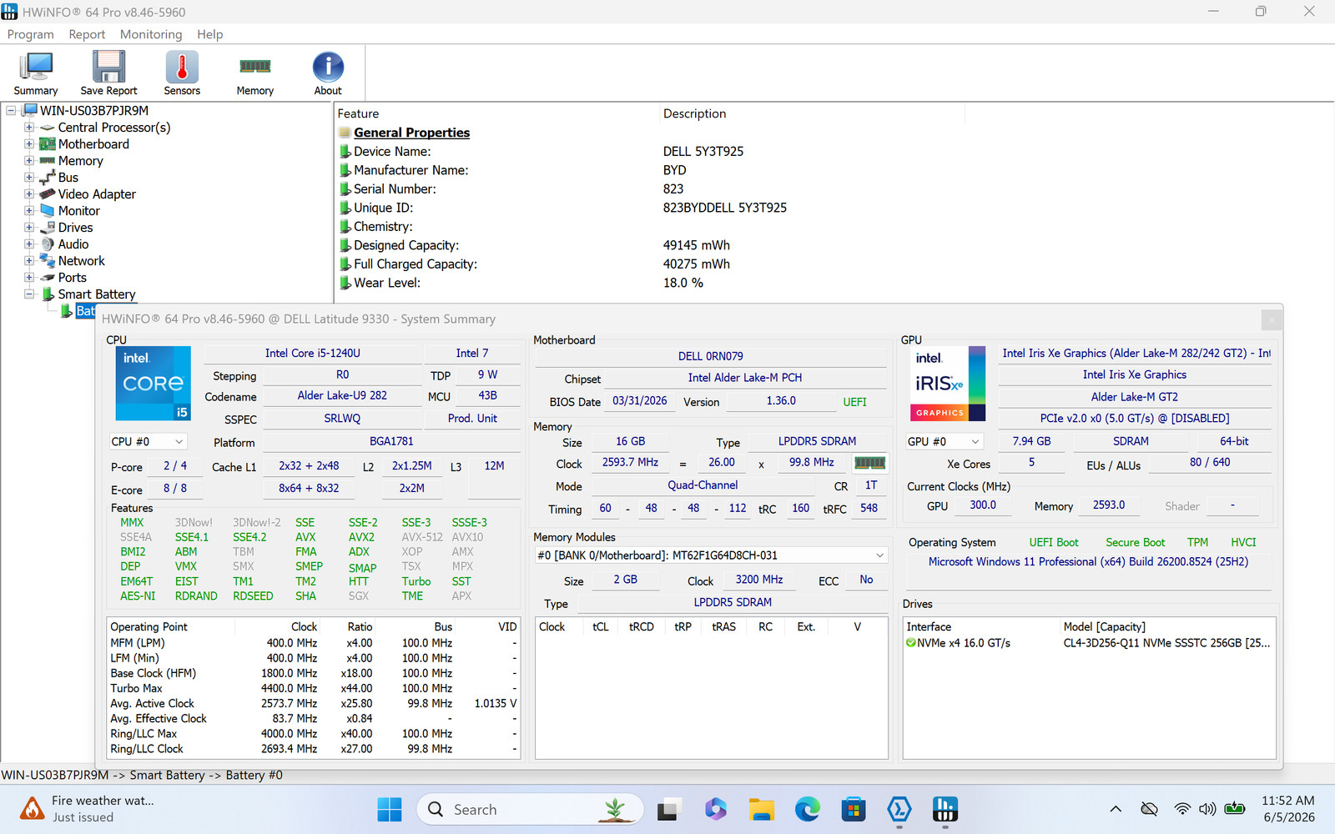Viewport: 1335px width, 834px height.
Task: Expand the Memory tree node
Action: pos(29,161)
